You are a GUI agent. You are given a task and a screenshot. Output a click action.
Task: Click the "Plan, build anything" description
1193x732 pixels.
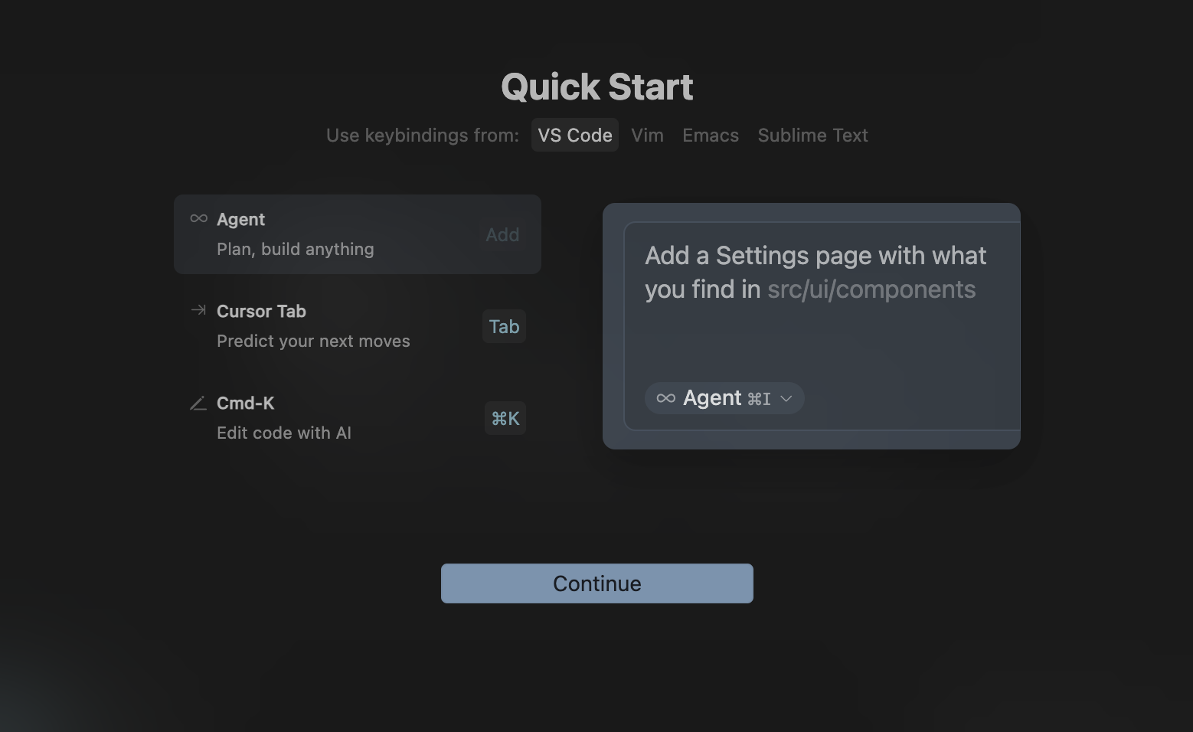pyautogui.click(x=296, y=250)
